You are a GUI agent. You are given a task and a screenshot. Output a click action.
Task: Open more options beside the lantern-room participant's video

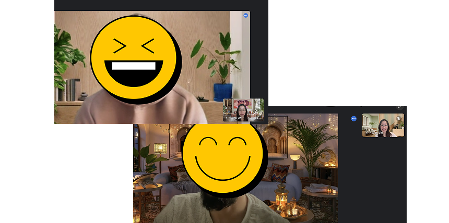coord(354,119)
